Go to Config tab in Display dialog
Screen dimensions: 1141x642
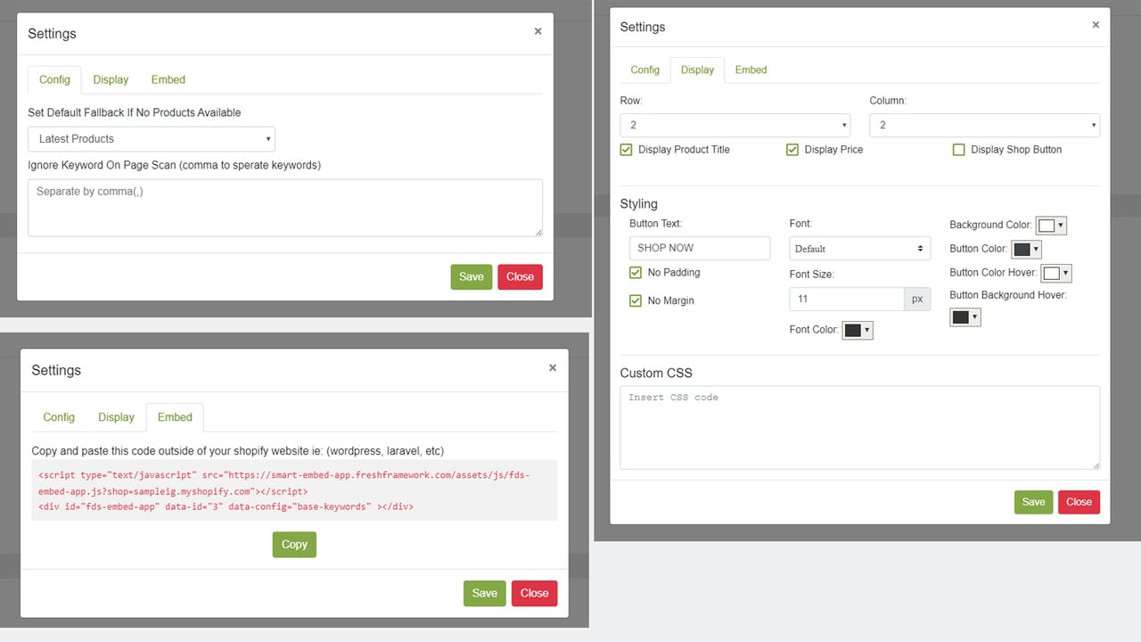[645, 70]
